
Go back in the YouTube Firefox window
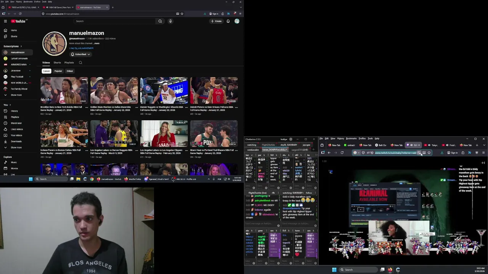[9, 14]
